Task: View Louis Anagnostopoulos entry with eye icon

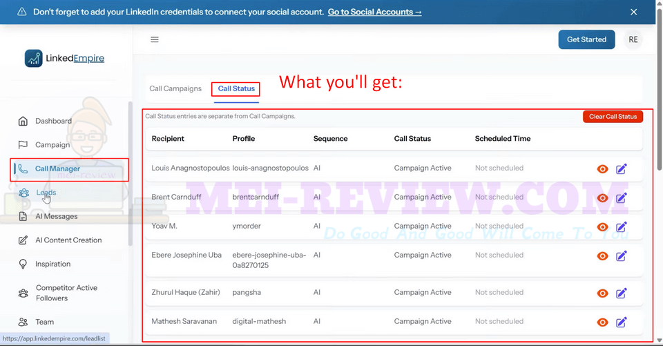Action: click(602, 169)
